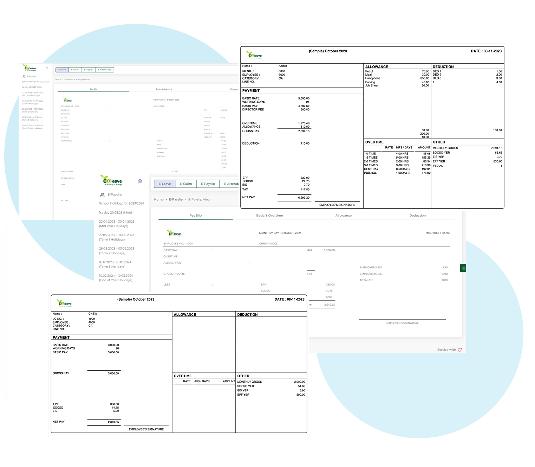Go to the Home breadcrumb in the small background window
This screenshot has width=535, height=467.
coord(58,79)
